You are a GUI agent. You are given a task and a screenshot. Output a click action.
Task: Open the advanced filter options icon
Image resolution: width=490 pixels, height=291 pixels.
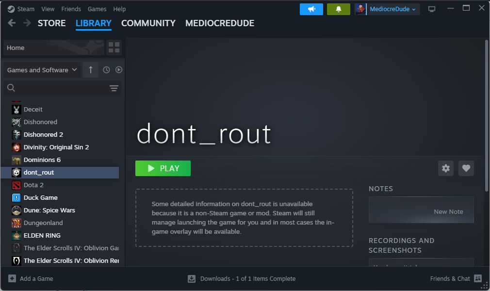[114, 88]
